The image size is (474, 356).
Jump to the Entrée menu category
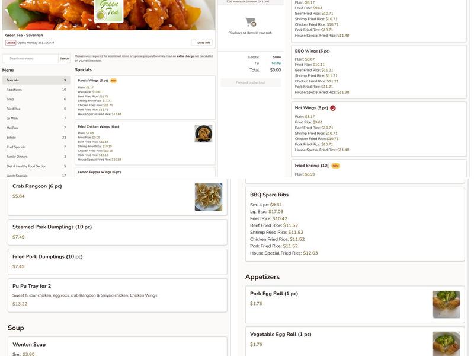click(x=36, y=137)
